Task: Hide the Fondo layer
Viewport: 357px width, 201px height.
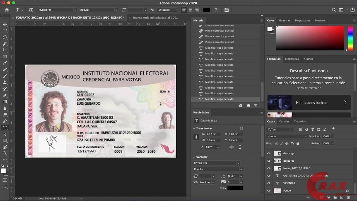Action: [269, 190]
